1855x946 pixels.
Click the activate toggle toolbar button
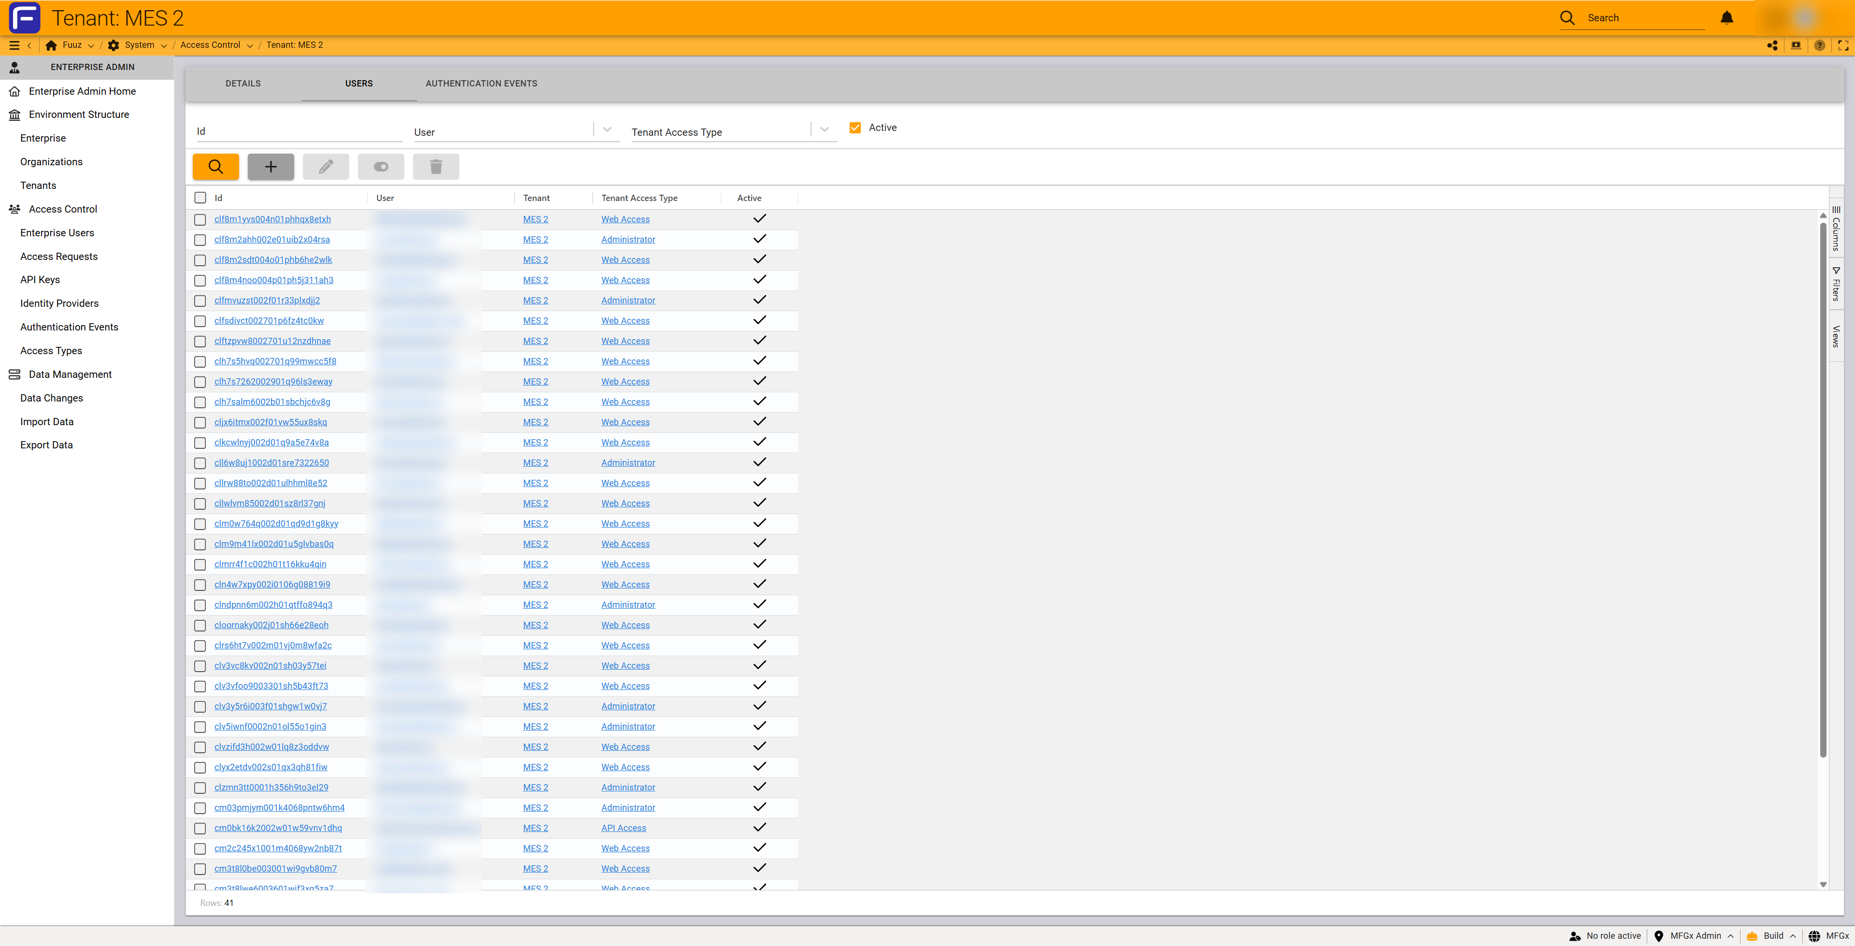(x=381, y=166)
